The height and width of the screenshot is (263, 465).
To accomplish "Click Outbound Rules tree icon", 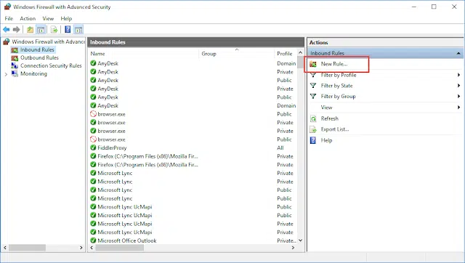I will [x=15, y=58].
